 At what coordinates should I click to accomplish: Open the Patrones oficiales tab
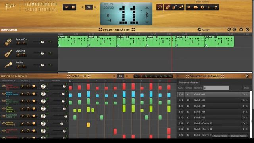tap(189, 83)
